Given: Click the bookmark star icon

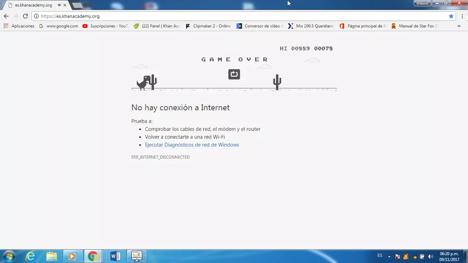Looking at the screenshot, I should (451, 16).
